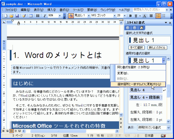Select the Format Painter brush icon
Viewport: 174px width, 139px height.
pyautogui.click(x=24, y=16)
